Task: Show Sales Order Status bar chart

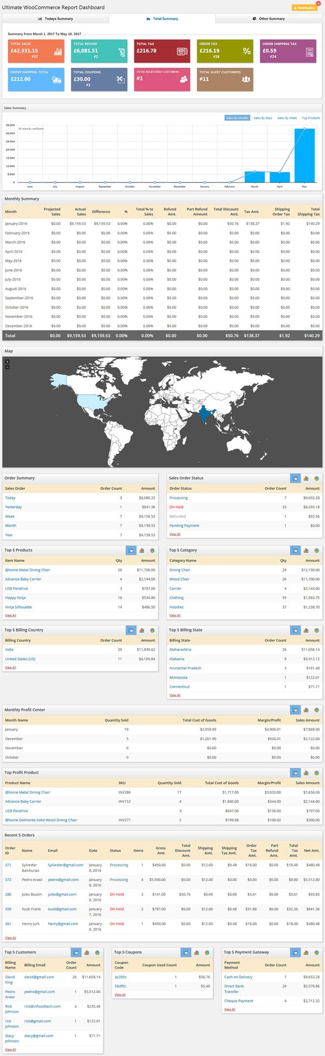Action: pyautogui.click(x=306, y=478)
